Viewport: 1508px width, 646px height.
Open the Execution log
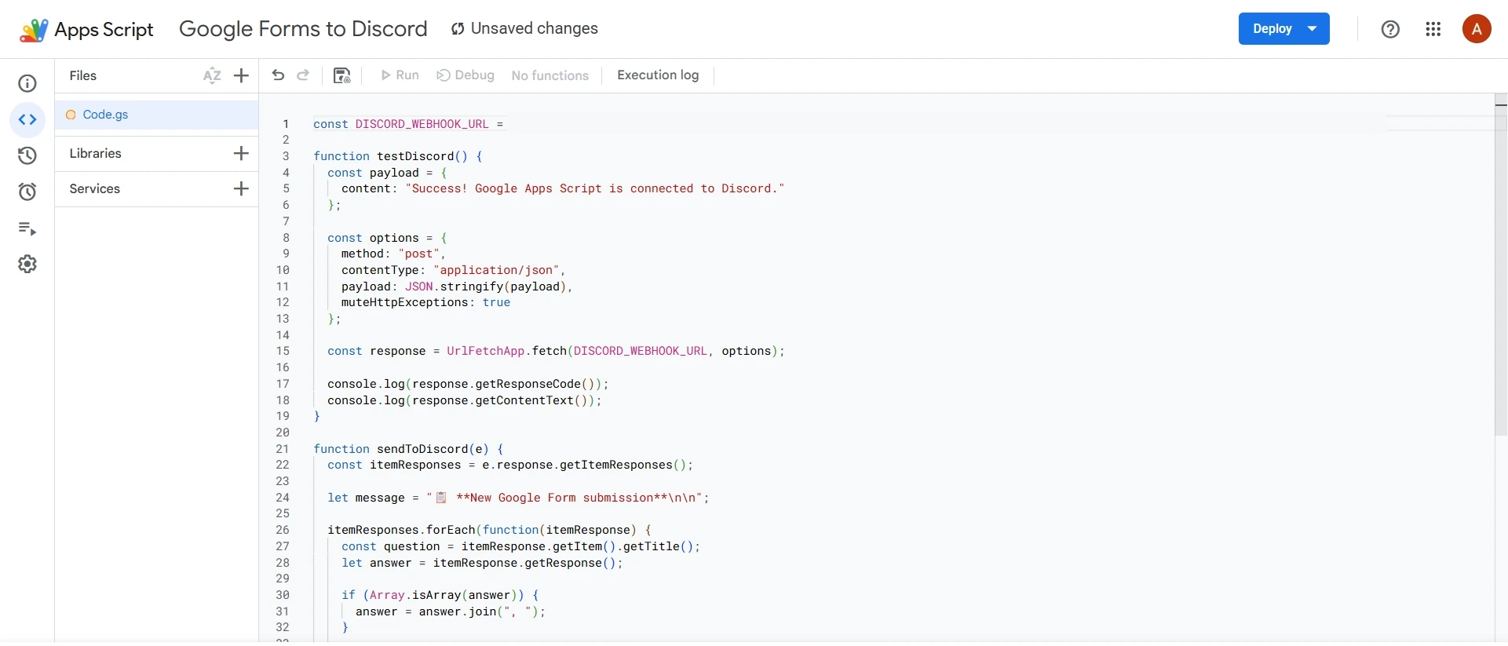(658, 75)
